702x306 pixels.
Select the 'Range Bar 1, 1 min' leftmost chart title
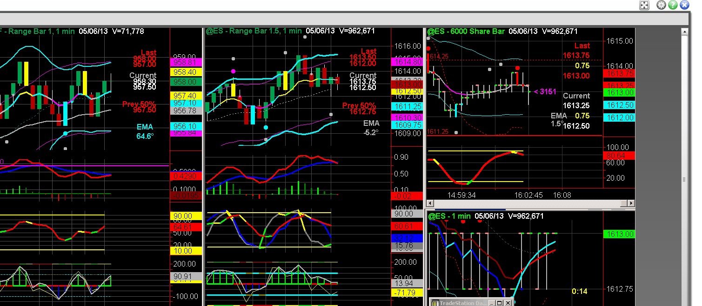[x=36, y=31]
